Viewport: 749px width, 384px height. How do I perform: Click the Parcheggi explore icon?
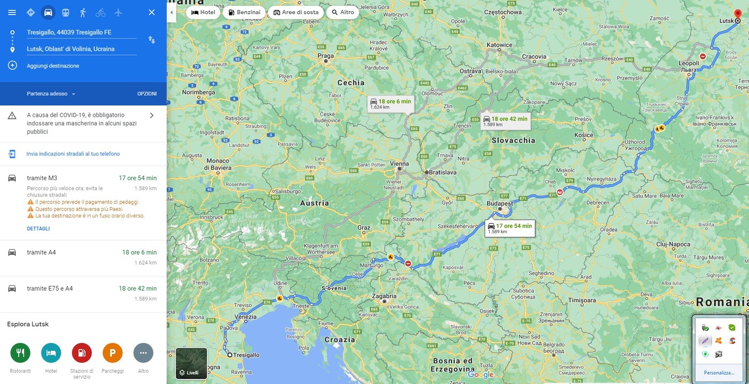pyautogui.click(x=112, y=353)
